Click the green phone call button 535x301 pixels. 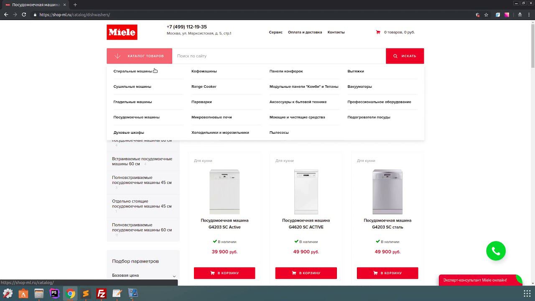click(x=496, y=251)
